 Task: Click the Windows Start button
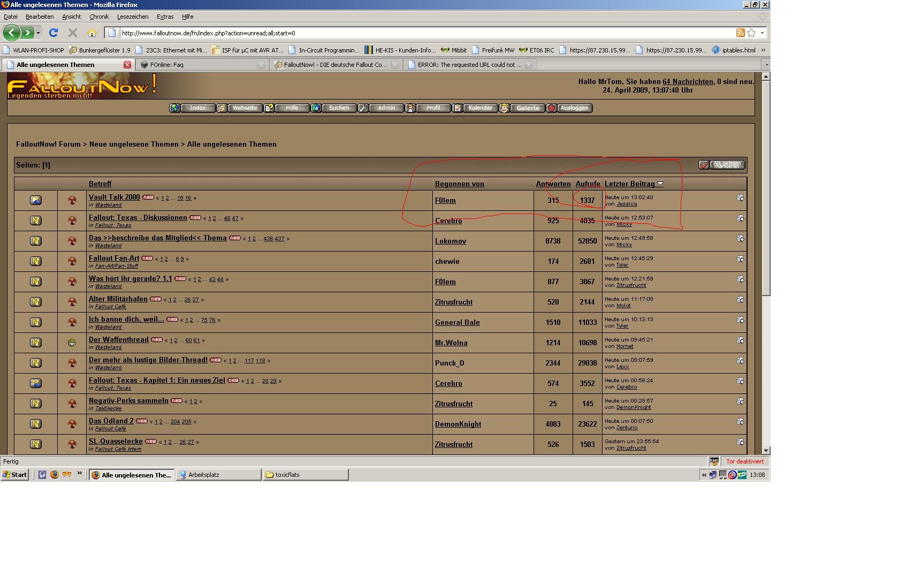pyautogui.click(x=15, y=475)
